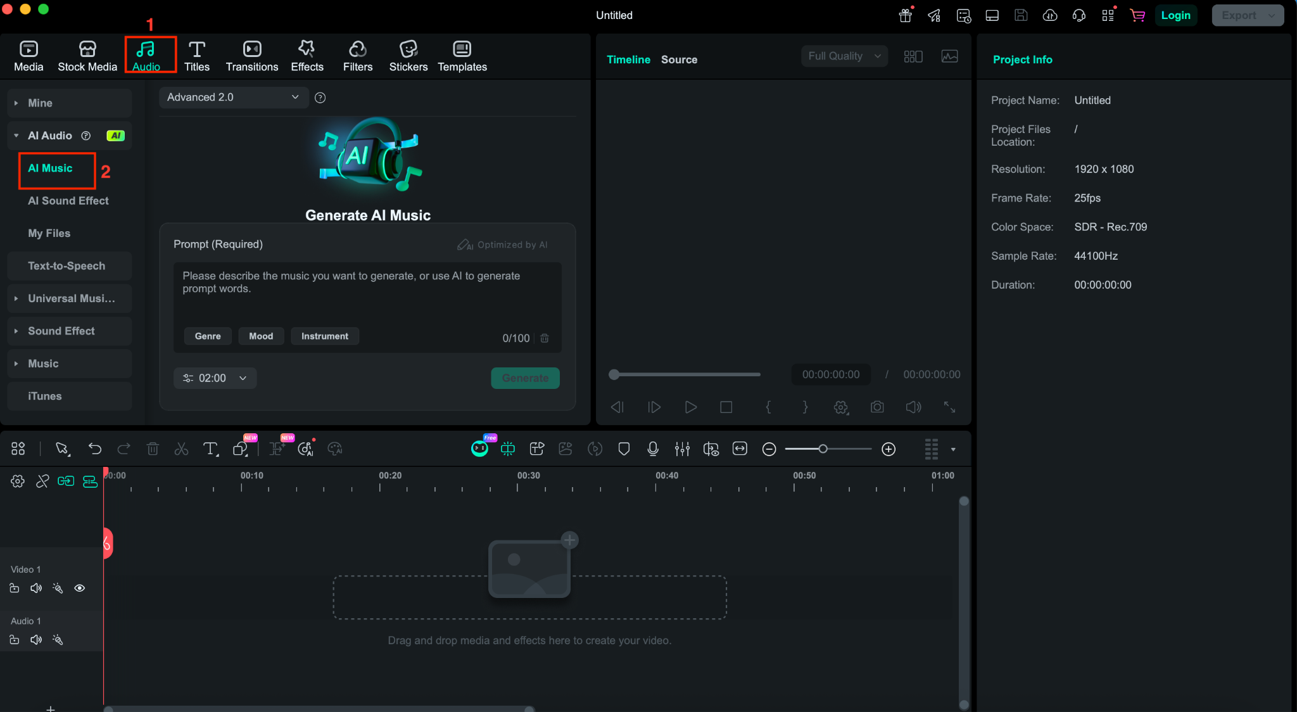Viewport: 1297px width, 712px height.
Task: Open the Advanced 2.0 model dropdown
Action: pos(233,97)
